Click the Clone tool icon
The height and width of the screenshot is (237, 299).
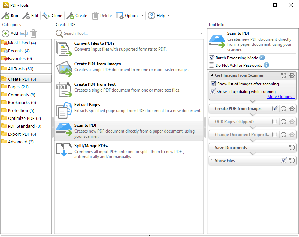coord(46,16)
